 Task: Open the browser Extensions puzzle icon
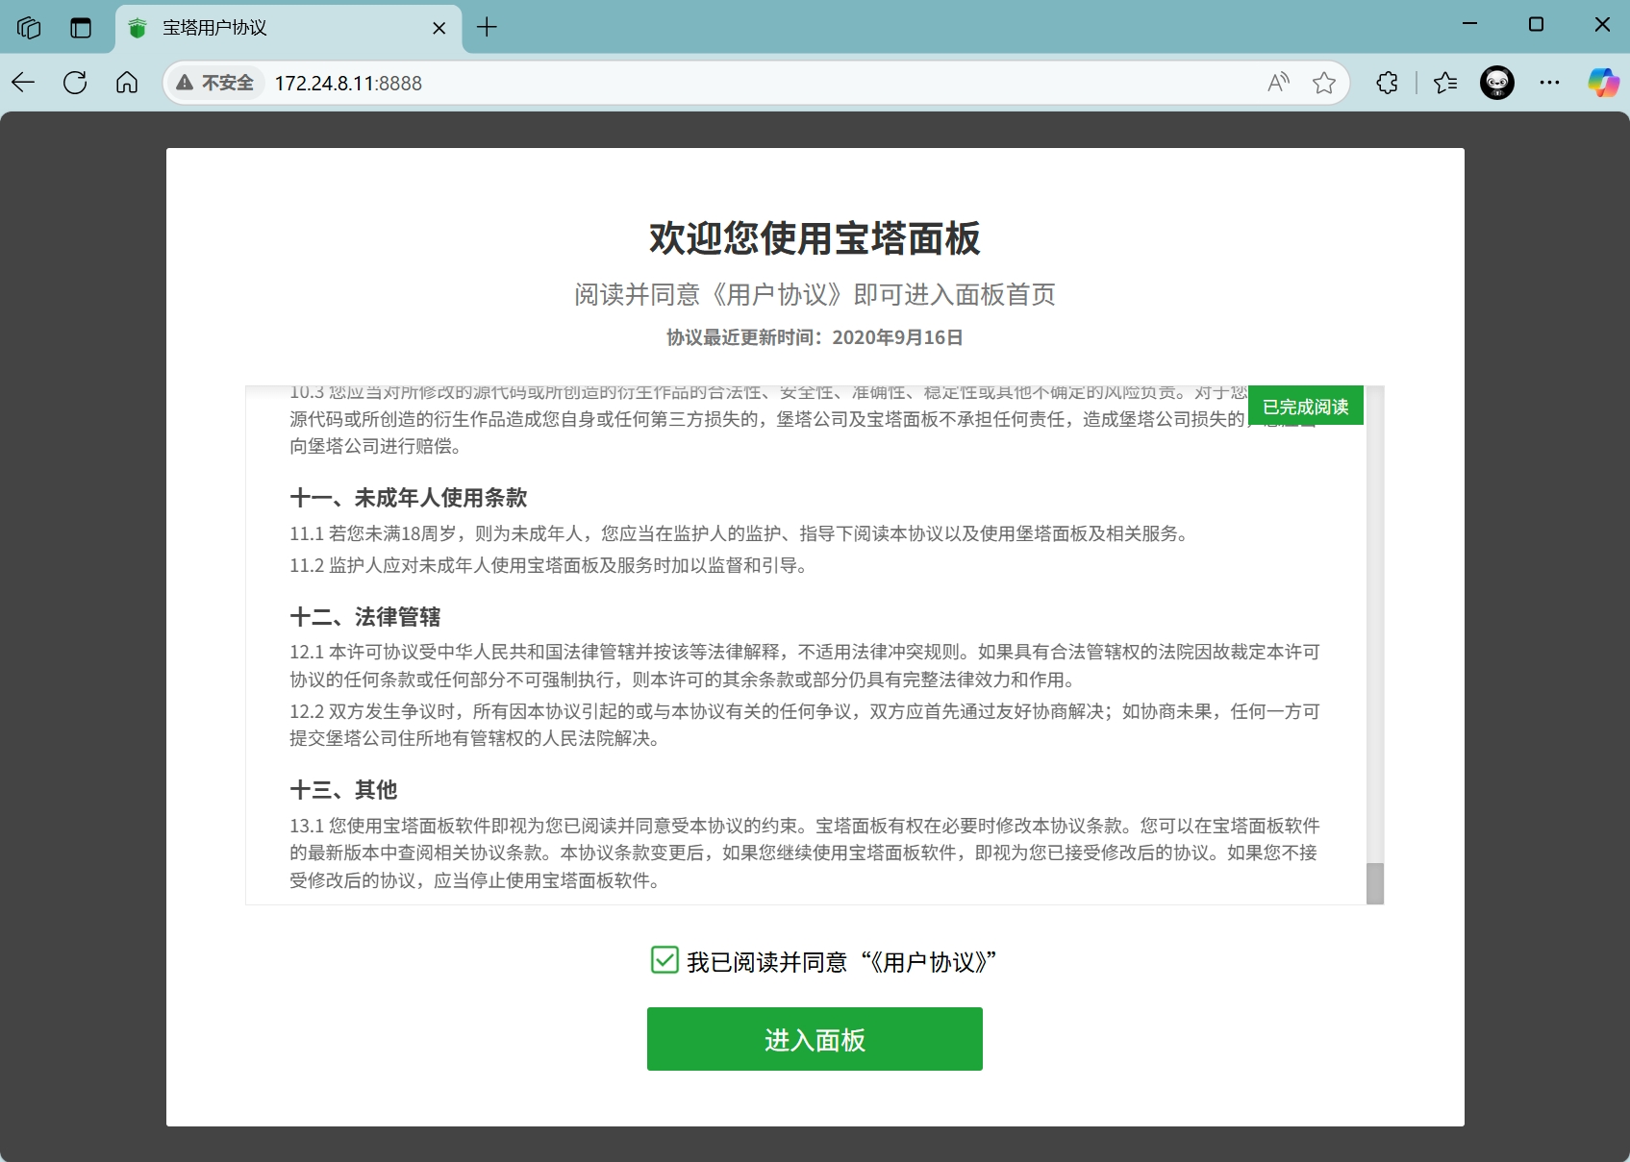(x=1387, y=83)
